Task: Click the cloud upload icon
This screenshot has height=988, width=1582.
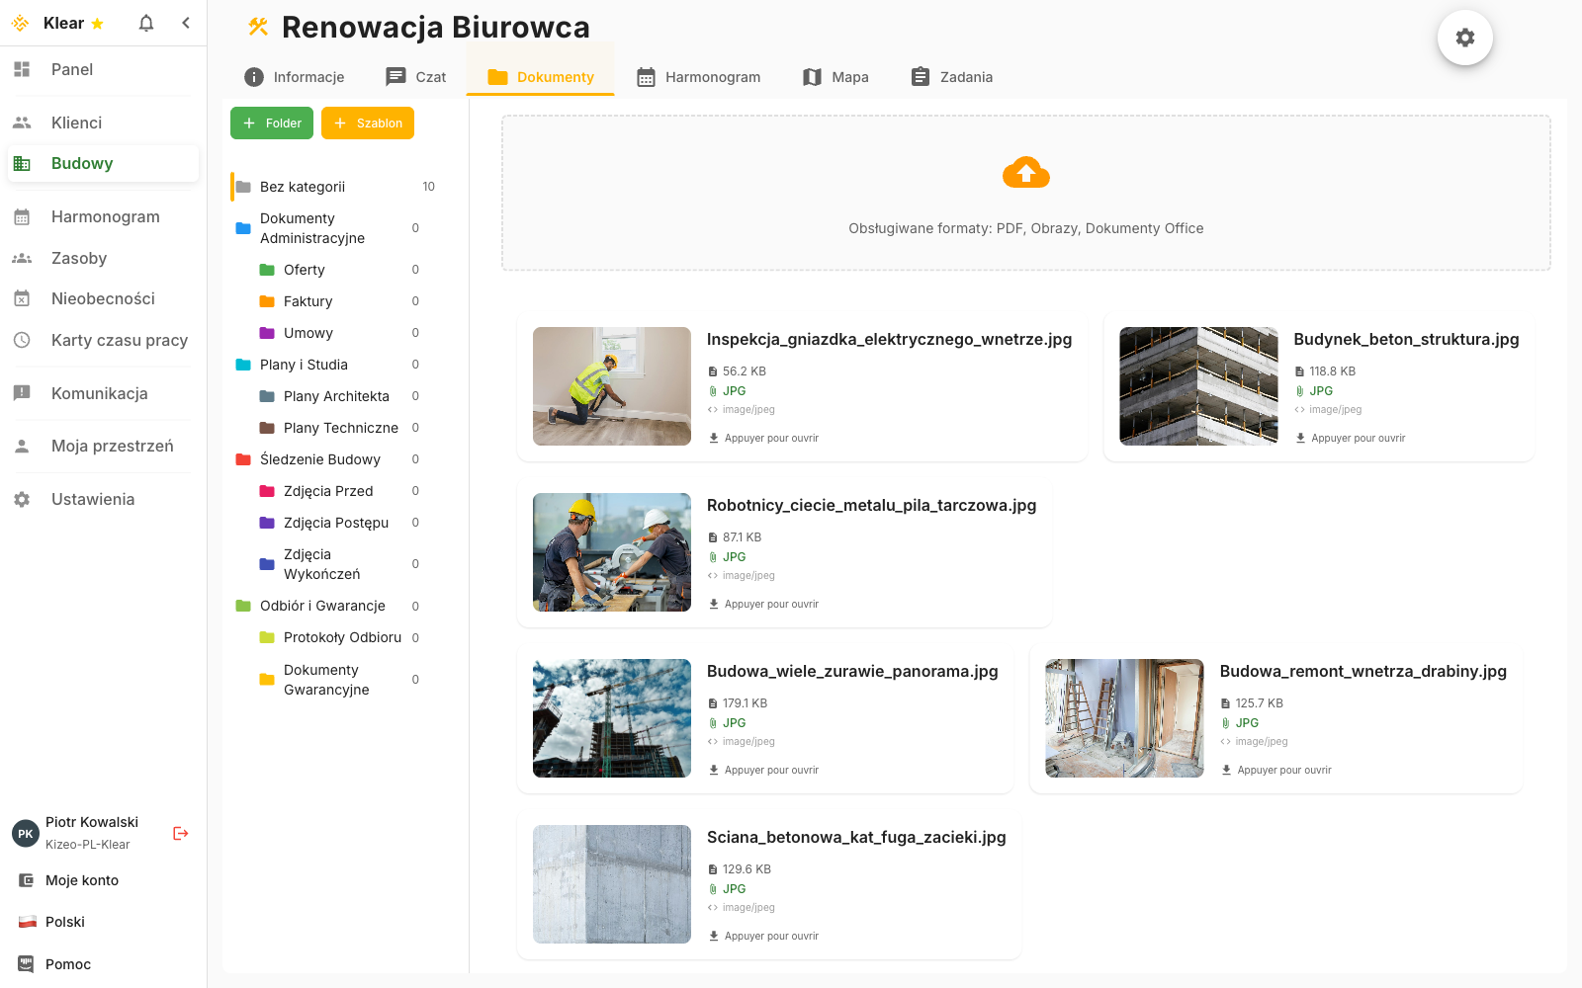Action: point(1025,173)
